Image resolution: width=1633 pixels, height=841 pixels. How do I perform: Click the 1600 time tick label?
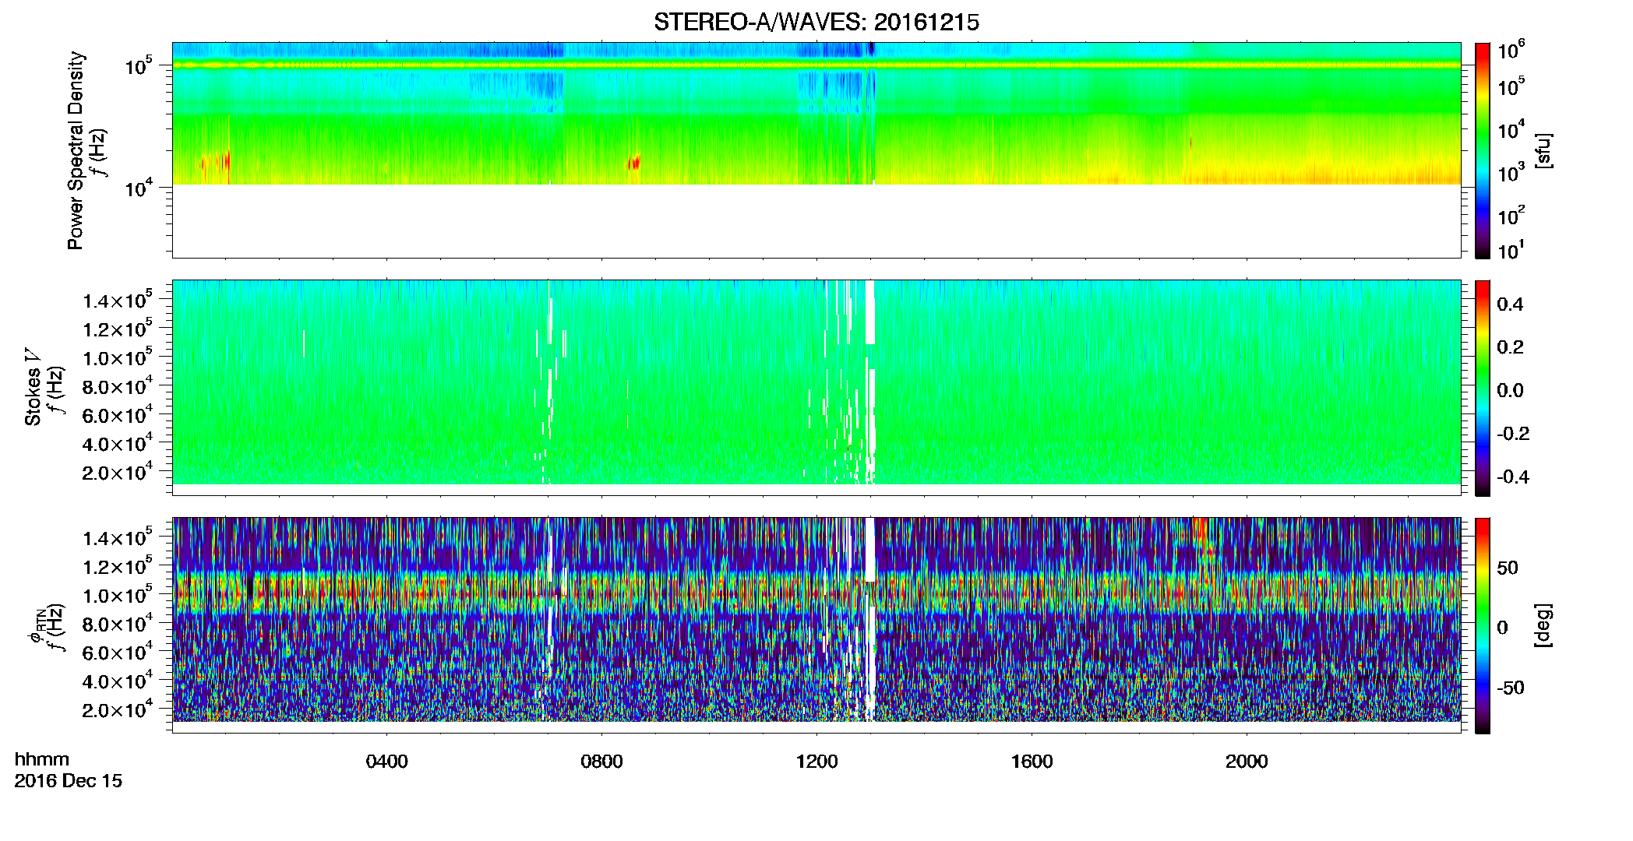(1032, 762)
